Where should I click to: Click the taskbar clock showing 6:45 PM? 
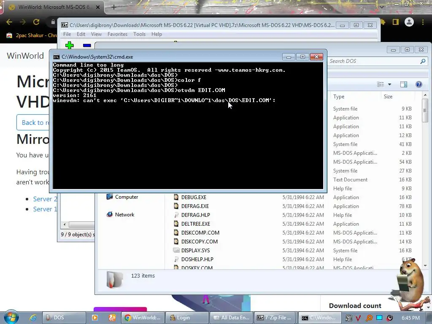pyautogui.click(x=410, y=318)
